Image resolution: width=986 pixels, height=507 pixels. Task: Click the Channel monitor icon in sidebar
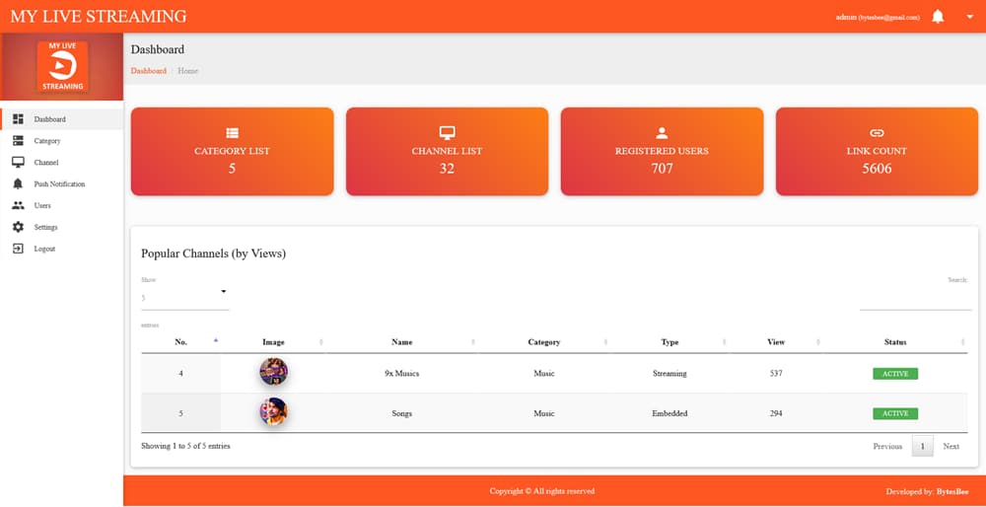coord(18,163)
